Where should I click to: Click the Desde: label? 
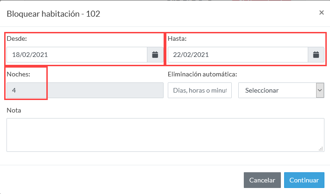tap(17, 39)
